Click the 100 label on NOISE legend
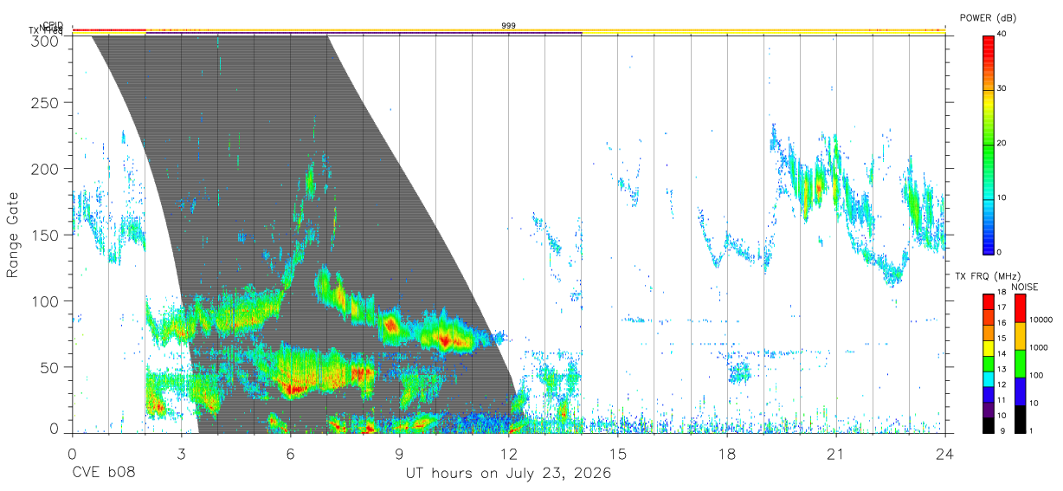 pos(1037,375)
